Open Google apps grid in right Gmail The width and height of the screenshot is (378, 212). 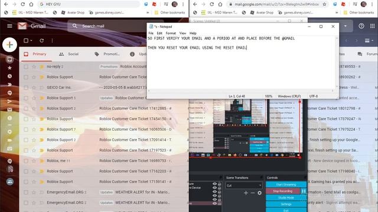(373, 26)
